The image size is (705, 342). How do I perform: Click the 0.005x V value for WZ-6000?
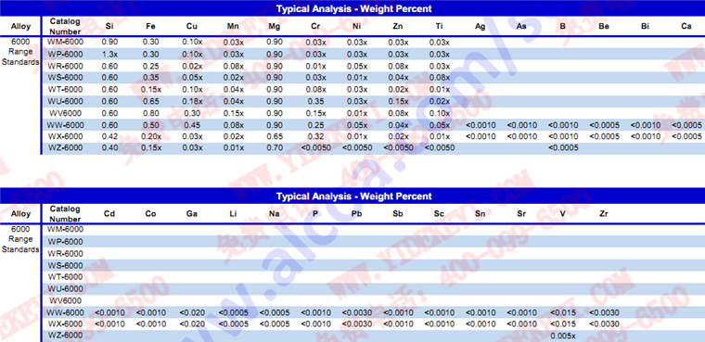click(563, 336)
